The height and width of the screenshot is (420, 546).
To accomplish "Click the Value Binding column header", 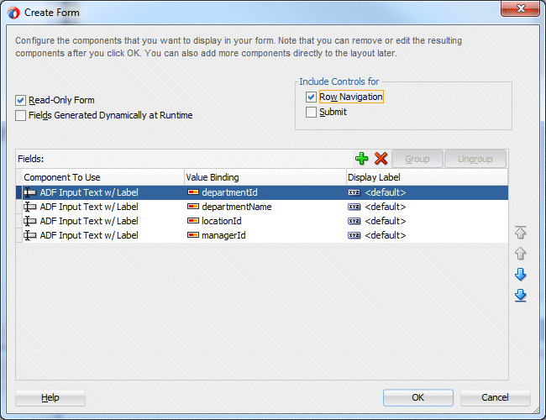I will coord(265,177).
